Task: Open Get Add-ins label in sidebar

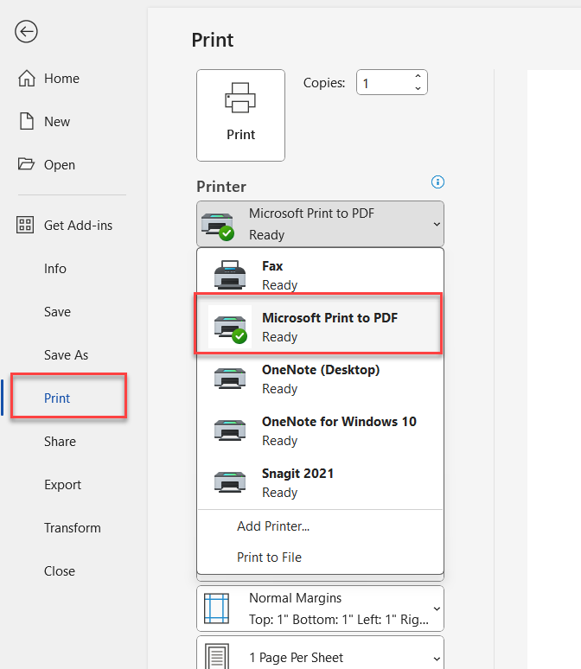Action: click(x=79, y=226)
